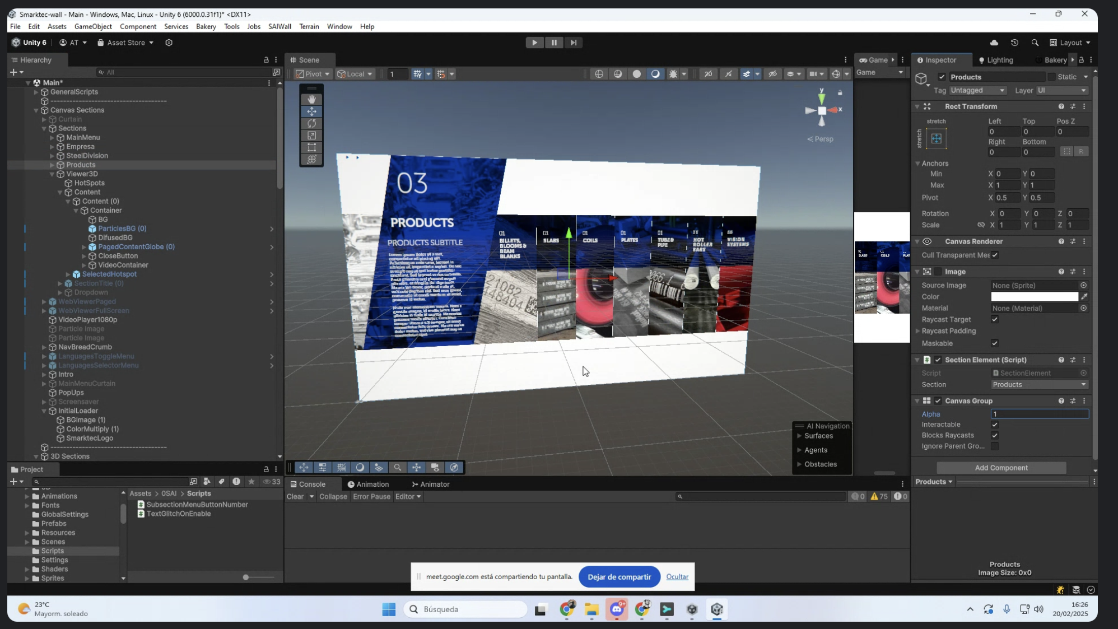Open the Unity taskbar icon
Viewport: 1118px width, 629px height.
[717, 609]
